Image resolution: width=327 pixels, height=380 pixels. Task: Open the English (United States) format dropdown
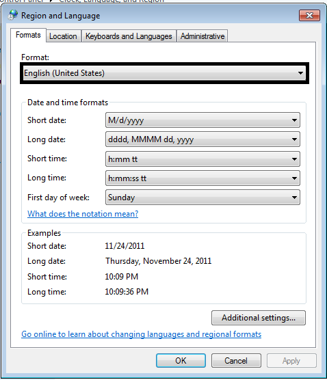164,73
